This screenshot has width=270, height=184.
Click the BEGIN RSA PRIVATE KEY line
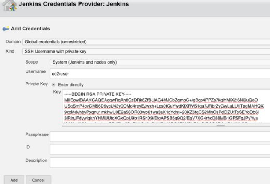(98, 94)
